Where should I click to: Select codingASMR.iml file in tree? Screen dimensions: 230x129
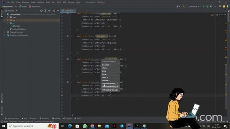point(18,29)
